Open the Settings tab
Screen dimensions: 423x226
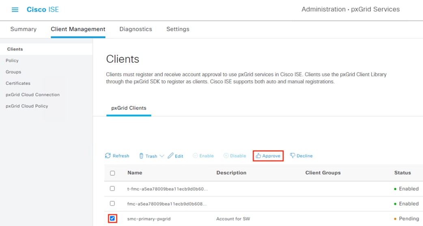coord(178,29)
